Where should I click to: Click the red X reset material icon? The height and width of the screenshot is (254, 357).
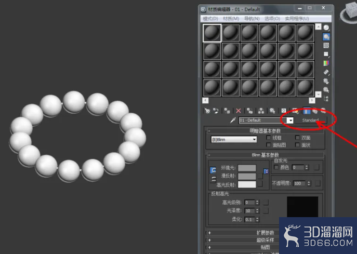pyautogui.click(x=239, y=111)
